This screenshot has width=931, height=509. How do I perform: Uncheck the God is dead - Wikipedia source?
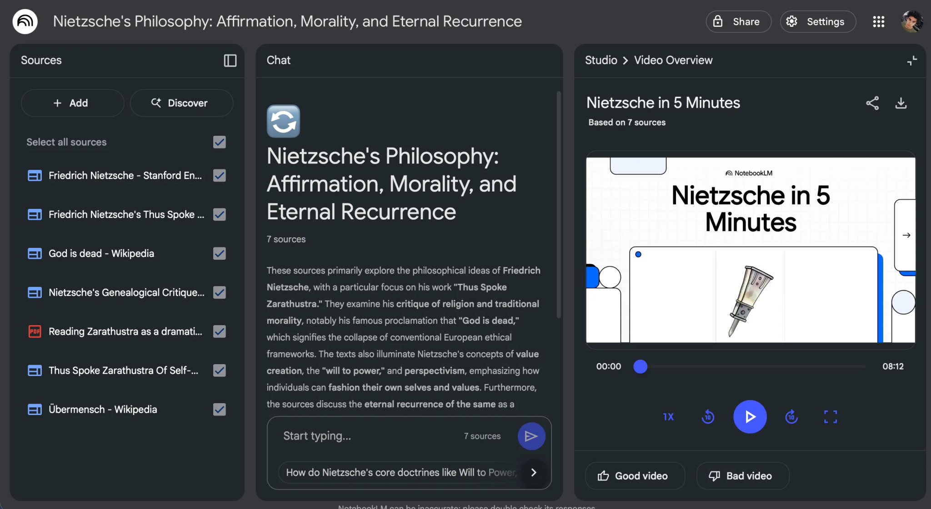(219, 253)
